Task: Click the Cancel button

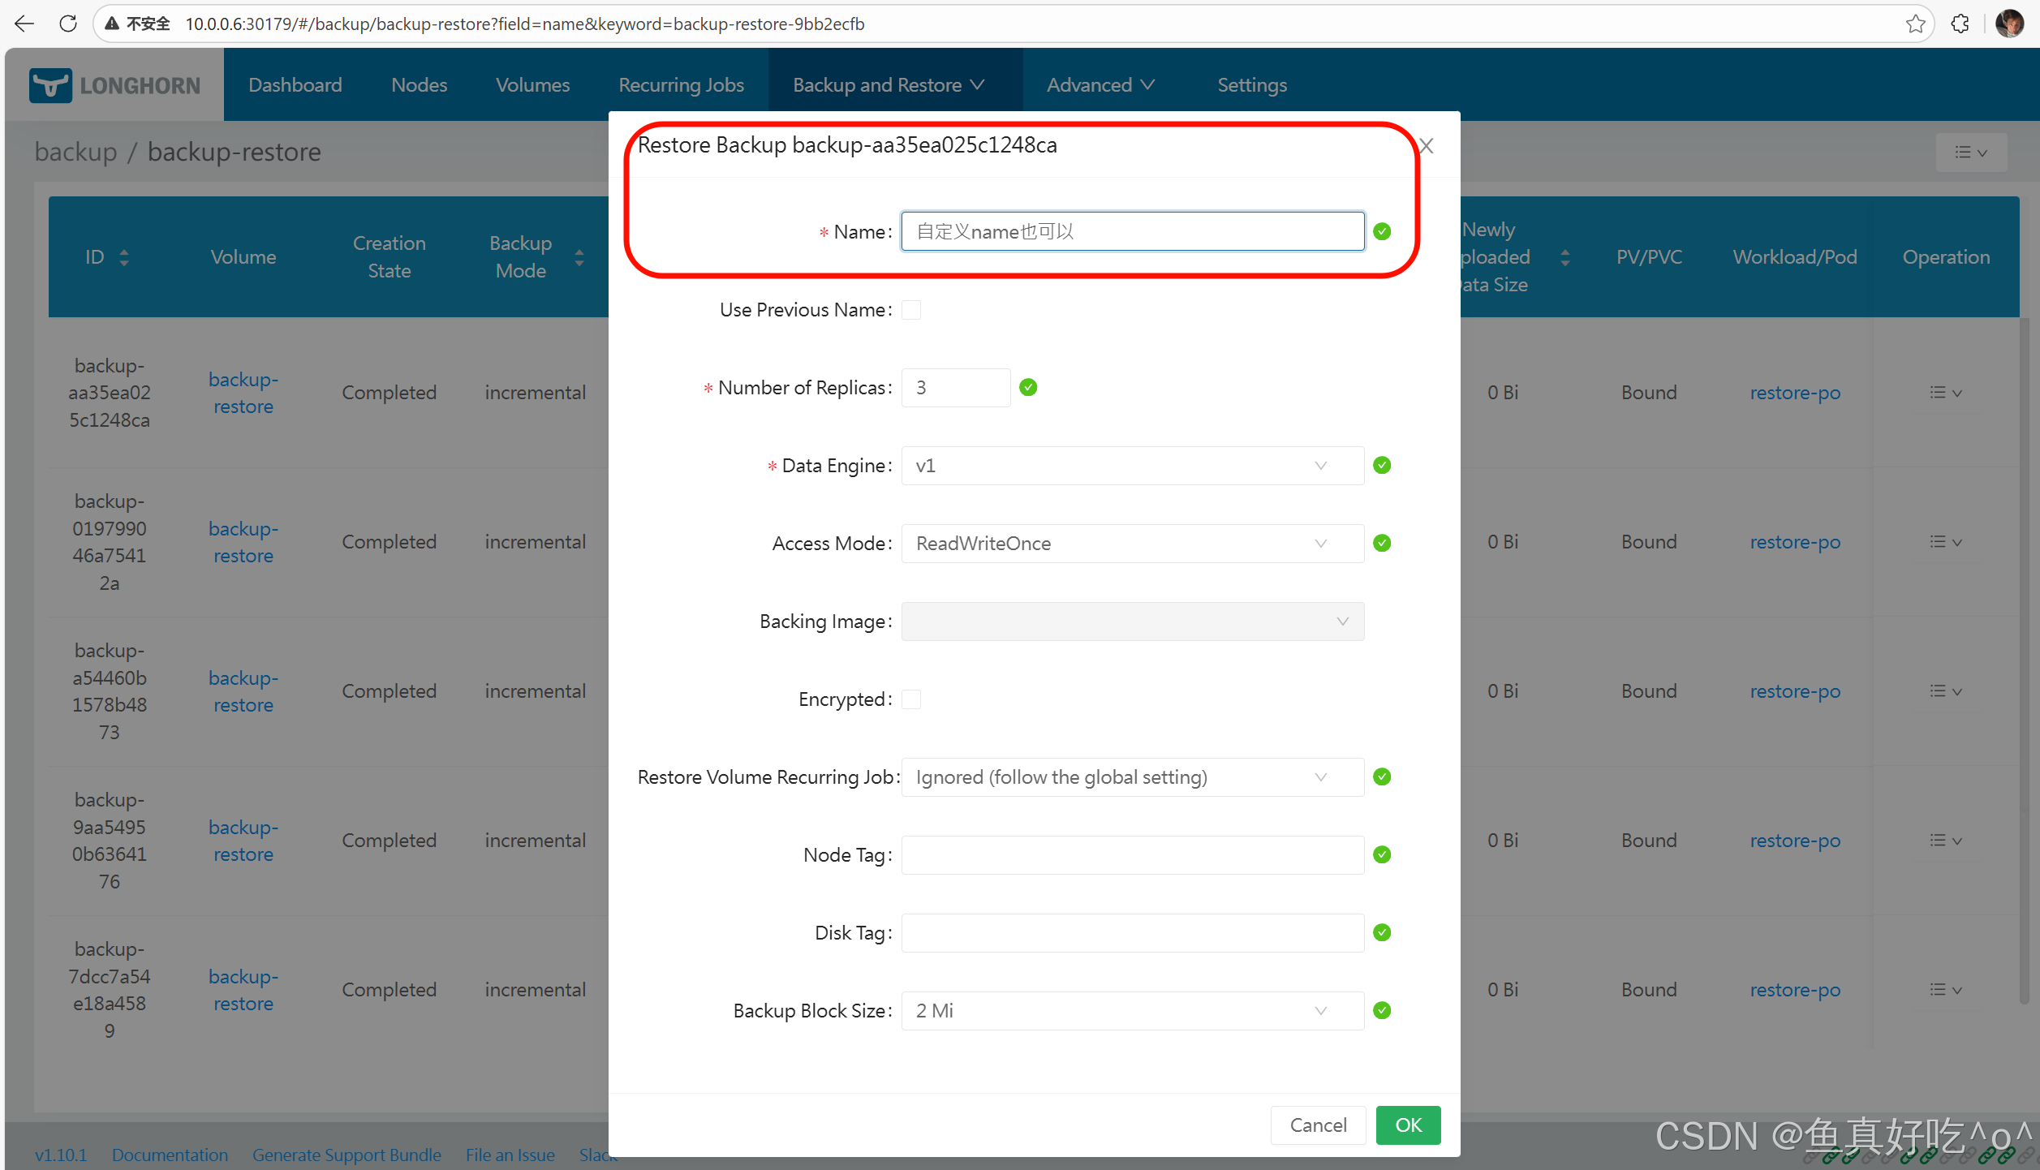Action: pyautogui.click(x=1317, y=1125)
